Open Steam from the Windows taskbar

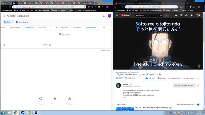pos(23,113)
